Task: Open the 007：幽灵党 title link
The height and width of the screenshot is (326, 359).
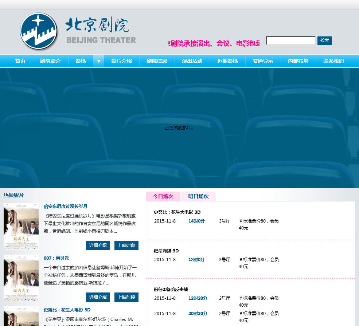Action: click(56, 258)
